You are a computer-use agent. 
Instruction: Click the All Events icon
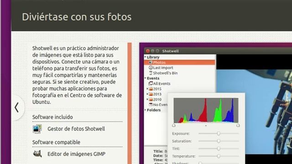[x=151, y=83]
